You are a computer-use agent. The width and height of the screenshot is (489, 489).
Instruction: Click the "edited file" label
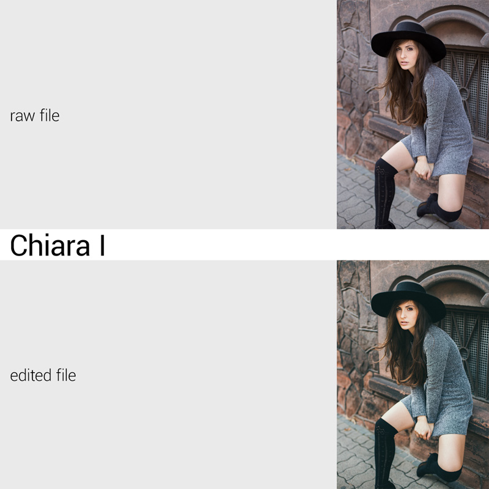(x=43, y=375)
